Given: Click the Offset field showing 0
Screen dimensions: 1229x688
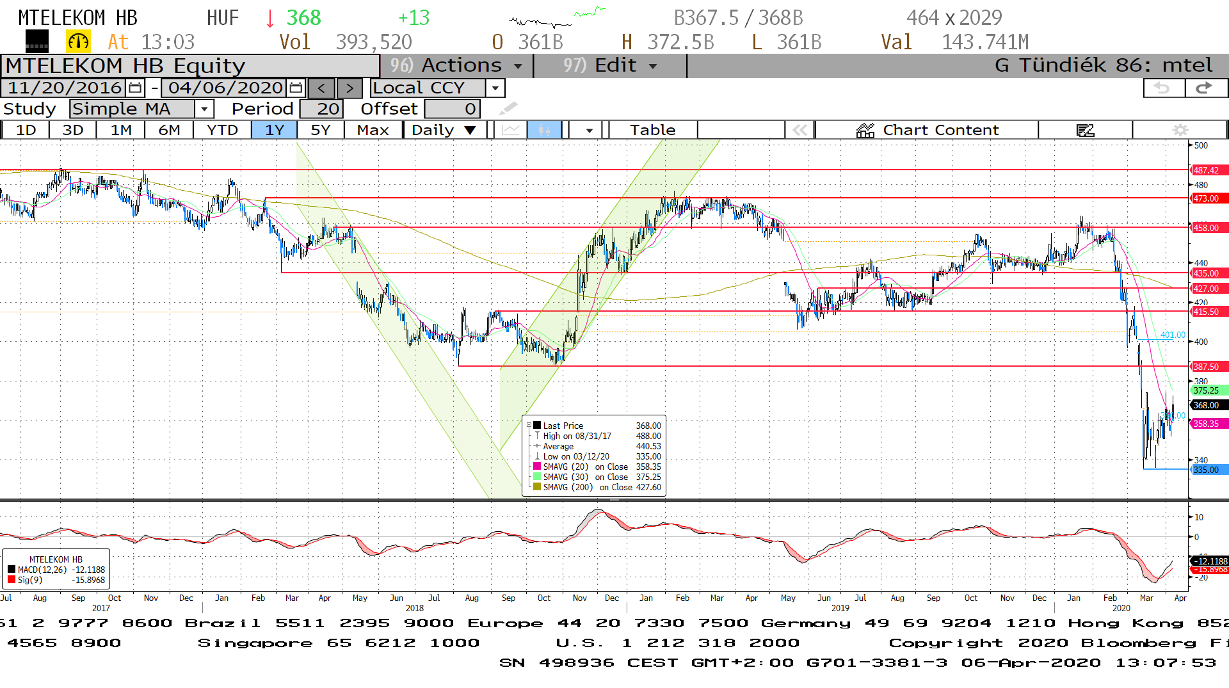Looking at the screenshot, I should coord(452,109).
